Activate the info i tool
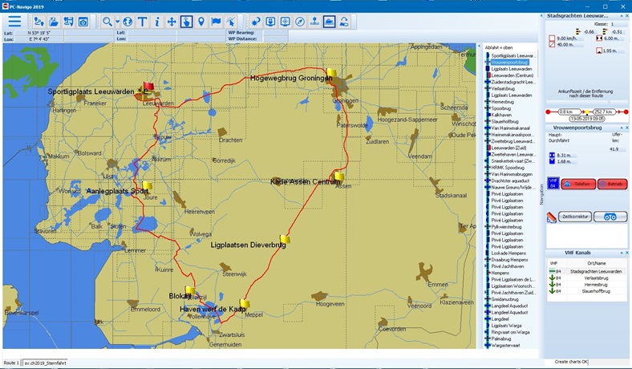This screenshot has height=369, width=632. 157,22
